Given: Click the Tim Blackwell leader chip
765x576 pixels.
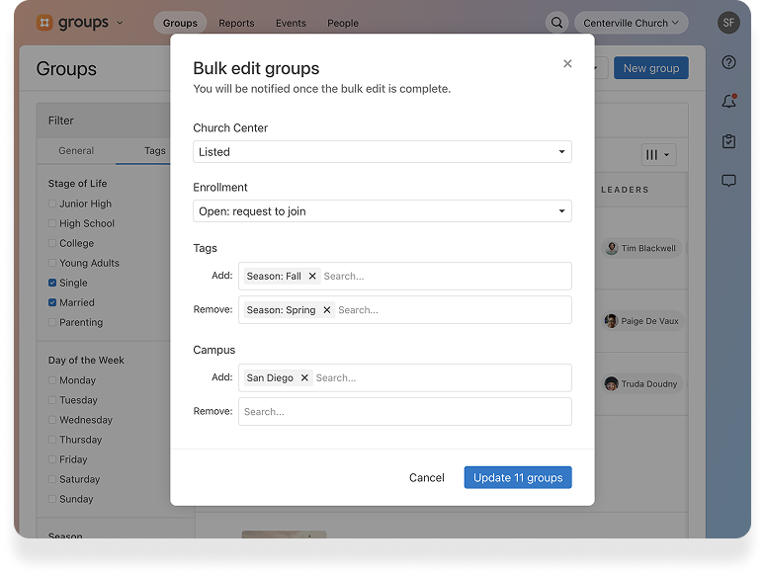Looking at the screenshot, I should pos(641,248).
